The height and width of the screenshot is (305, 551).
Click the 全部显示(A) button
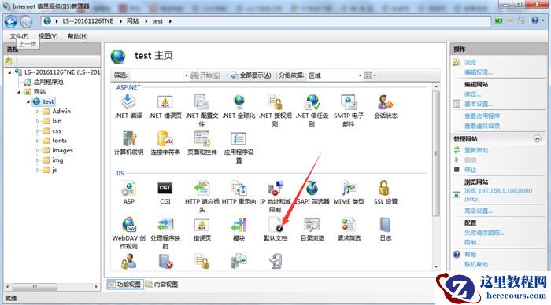pos(251,75)
